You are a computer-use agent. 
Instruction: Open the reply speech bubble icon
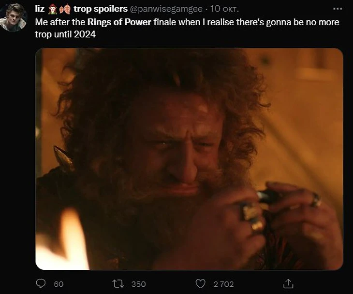pos(41,284)
